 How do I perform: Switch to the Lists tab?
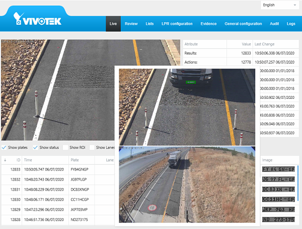149,24
